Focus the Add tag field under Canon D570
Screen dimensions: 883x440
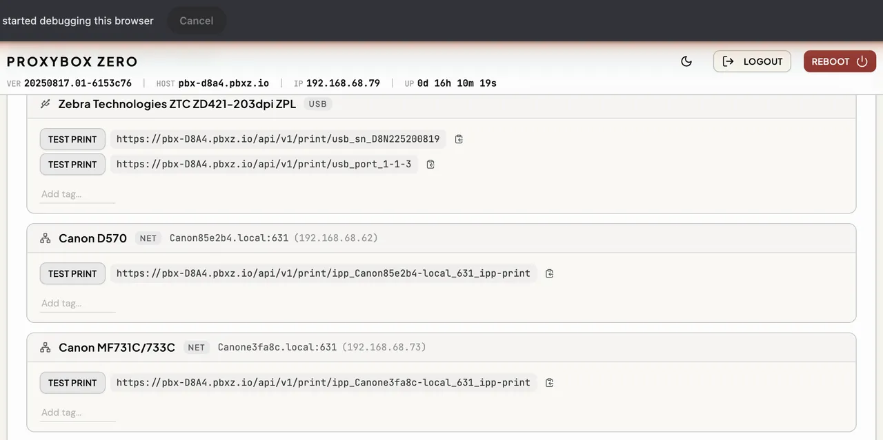(77, 304)
